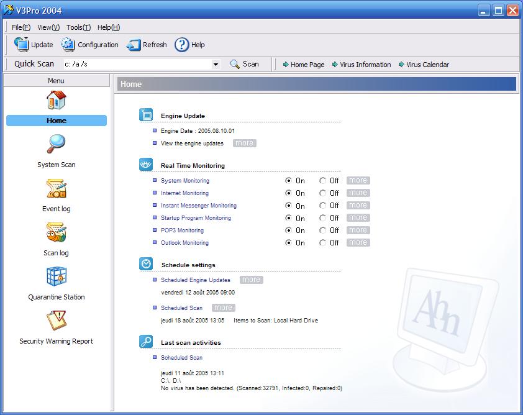Click the Scan magnifier icon
523x415 pixels.
[235, 64]
